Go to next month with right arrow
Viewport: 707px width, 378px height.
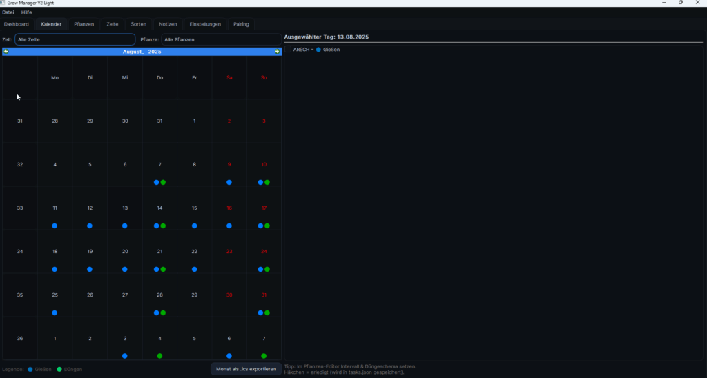277,52
